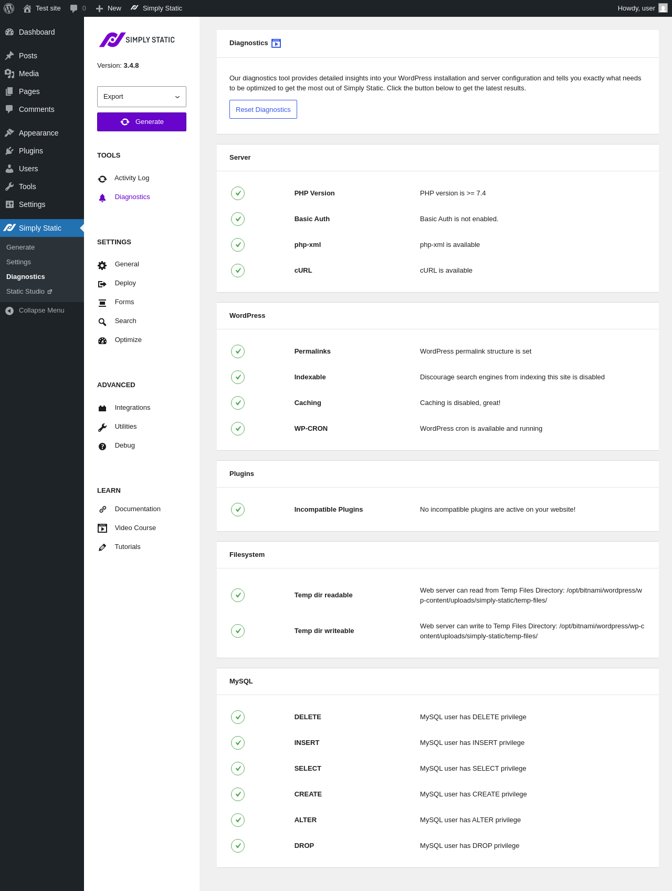Click the Debug question mark icon
The width and height of the screenshot is (672, 891).
(x=102, y=447)
